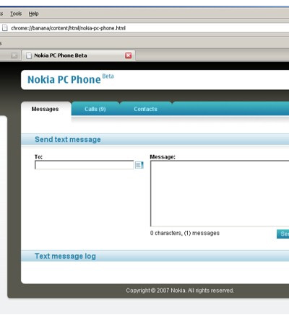Click the Nokia PC Phone logo
The image size is (289, 320).
[x=71, y=79]
